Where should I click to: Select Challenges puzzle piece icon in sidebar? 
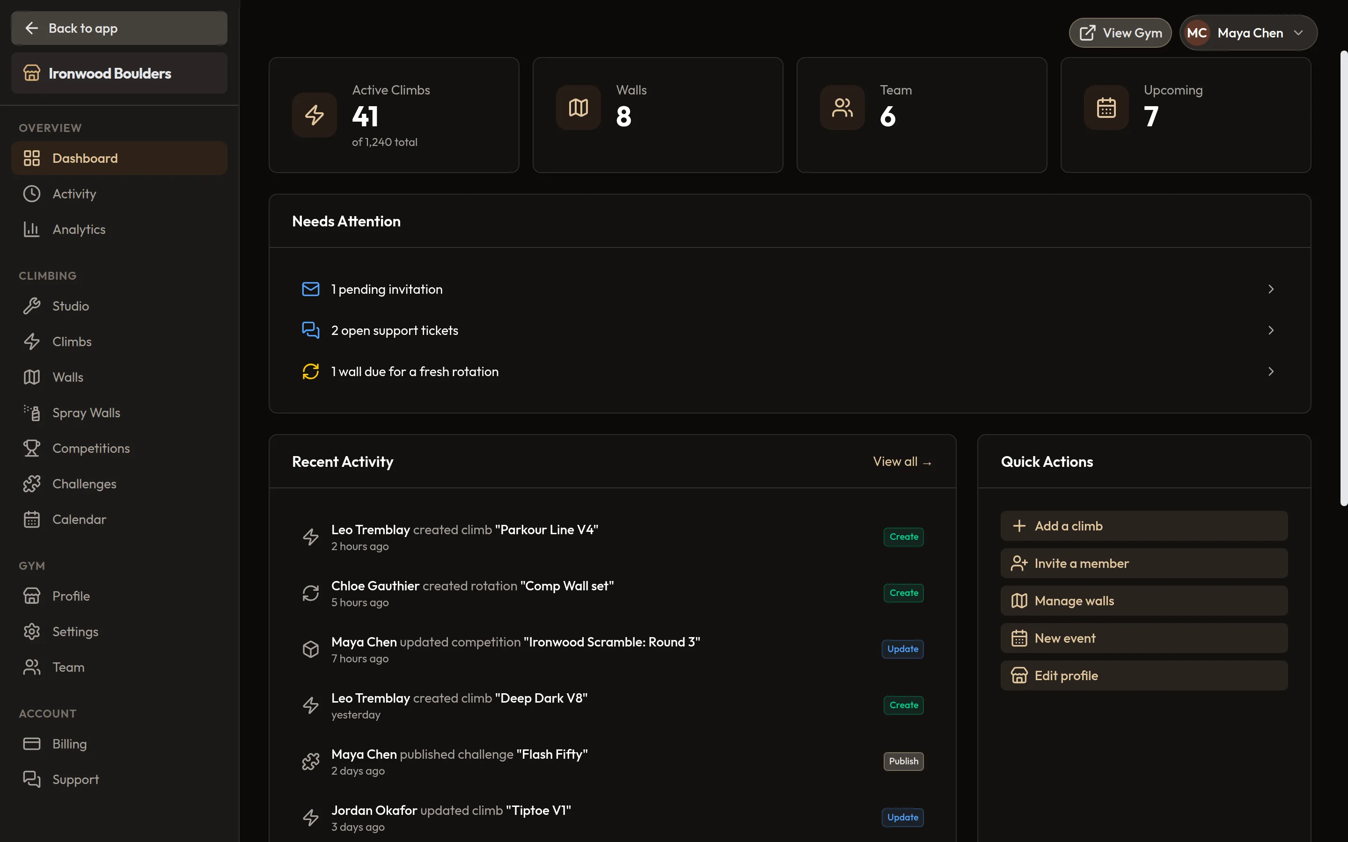32,484
